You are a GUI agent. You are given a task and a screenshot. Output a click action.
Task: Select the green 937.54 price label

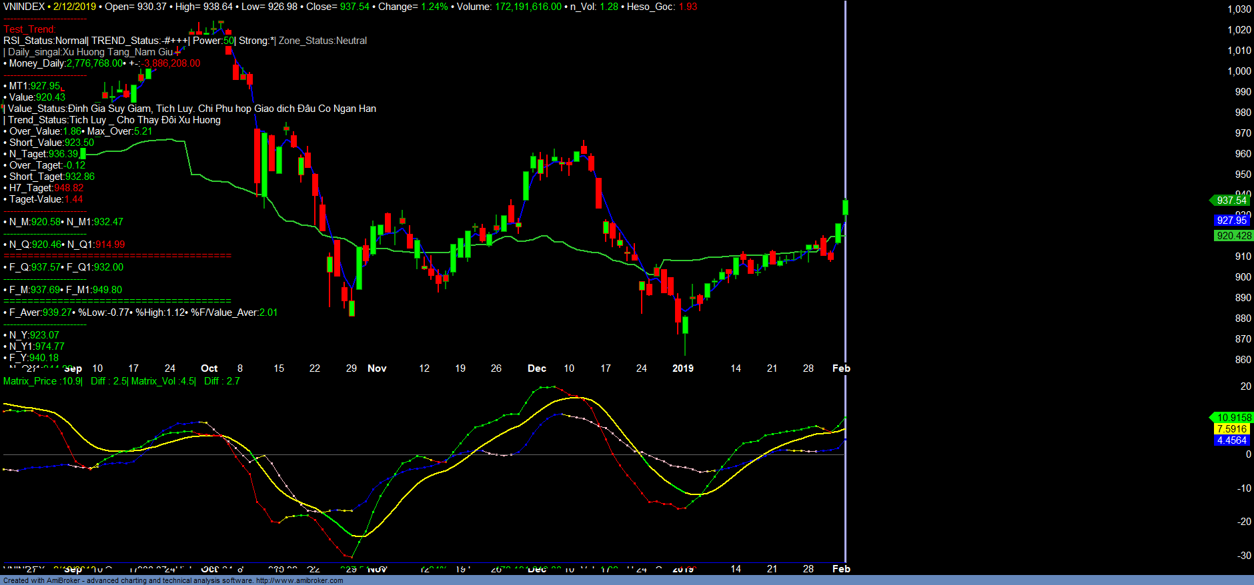click(1231, 201)
